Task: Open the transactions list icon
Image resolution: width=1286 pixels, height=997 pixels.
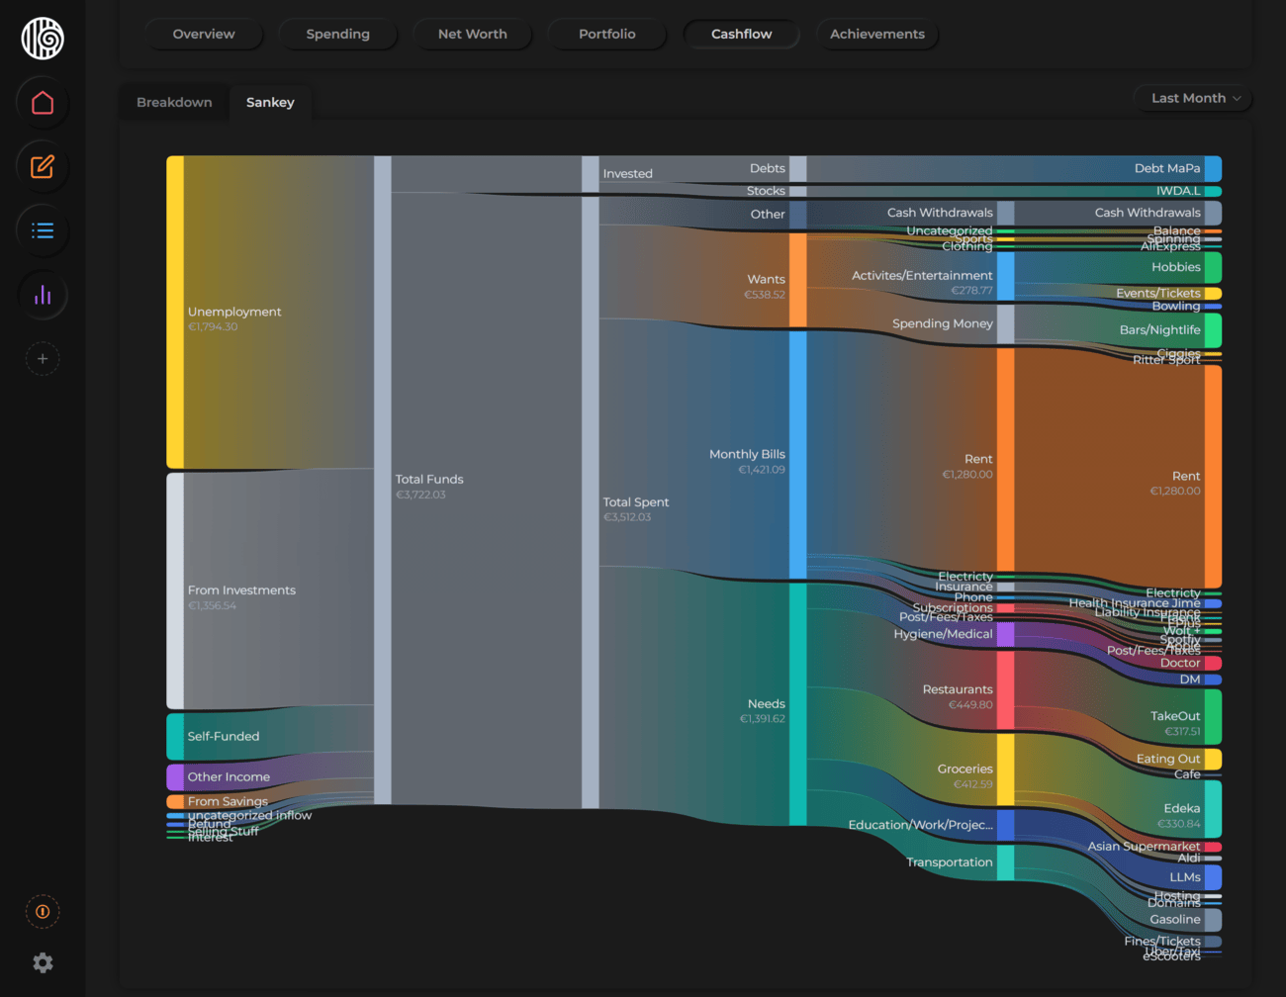Action: click(42, 229)
